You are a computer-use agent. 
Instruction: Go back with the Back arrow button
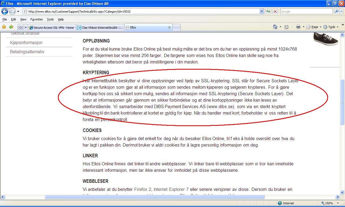point(5,11)
